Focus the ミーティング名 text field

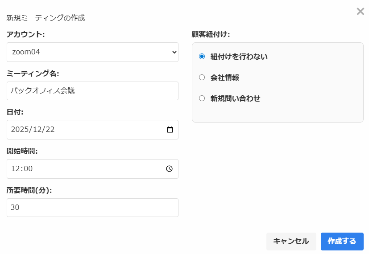[x=92, y=91]
